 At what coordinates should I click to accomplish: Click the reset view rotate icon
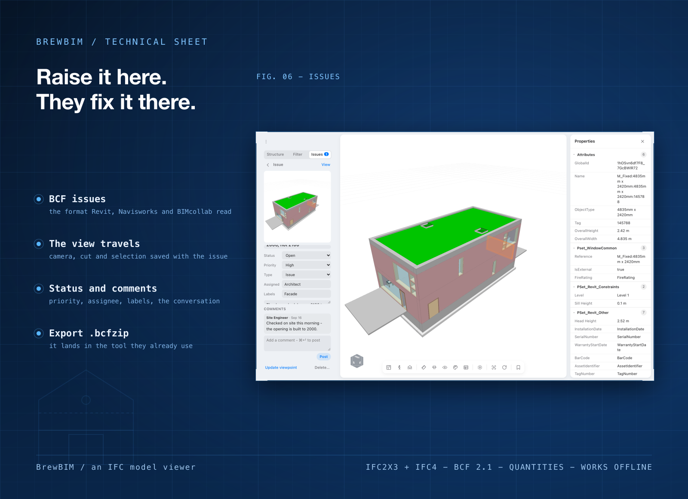[504, 367]
